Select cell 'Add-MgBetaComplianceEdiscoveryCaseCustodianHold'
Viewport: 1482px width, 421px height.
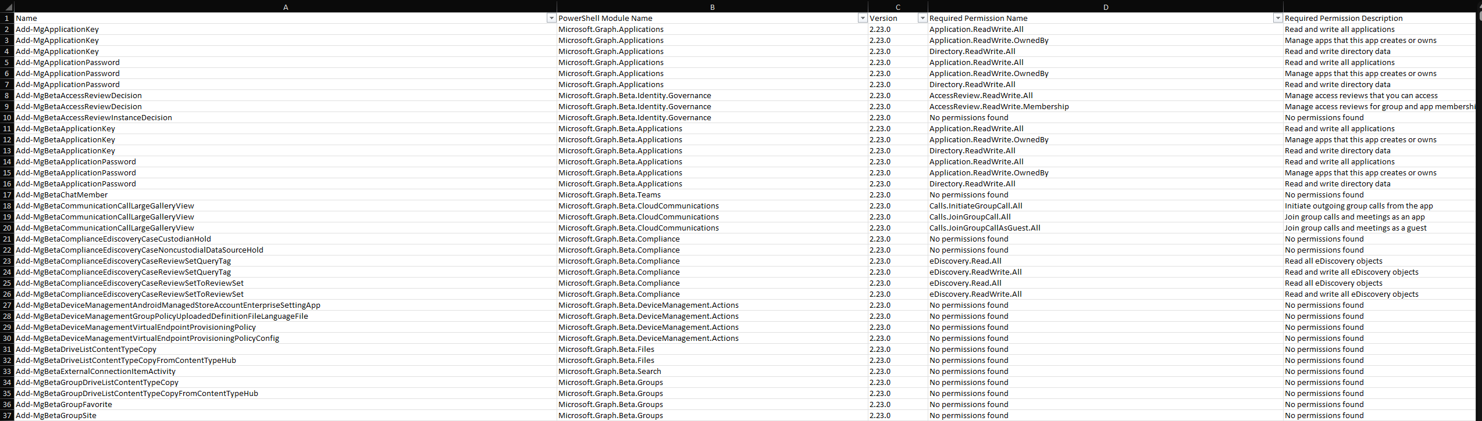(x=286, y=239)
